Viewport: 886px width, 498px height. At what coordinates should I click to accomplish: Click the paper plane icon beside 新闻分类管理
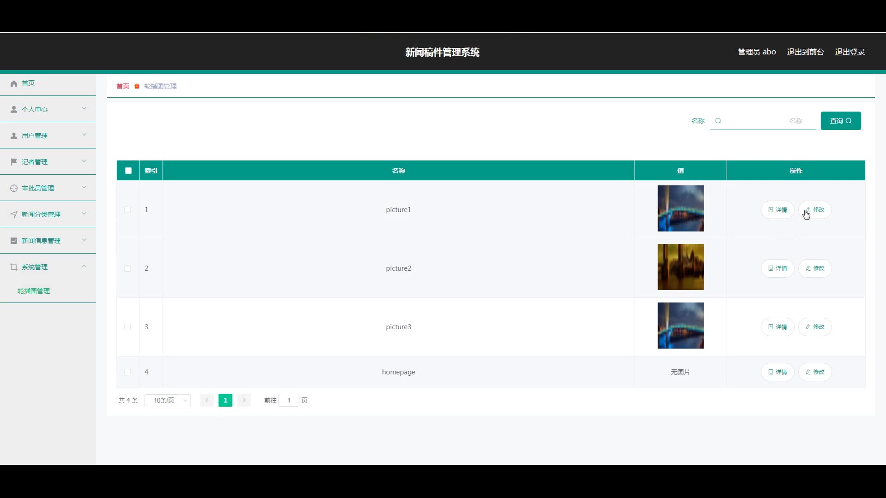click(x=14, y=214)
